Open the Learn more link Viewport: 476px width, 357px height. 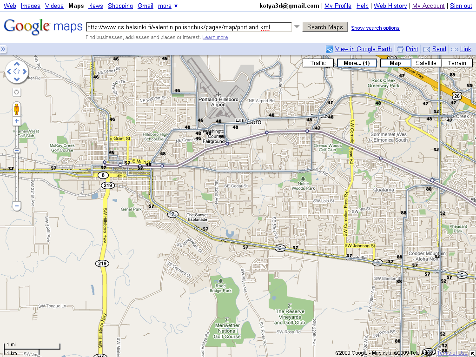pyautogui.click(x=215, y=37)
